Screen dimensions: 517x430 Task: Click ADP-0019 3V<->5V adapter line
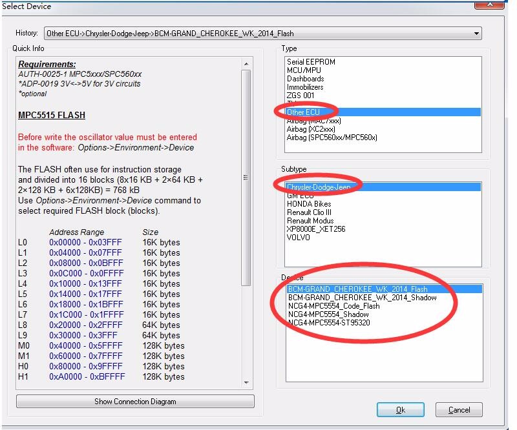click(x=79, y=84)
